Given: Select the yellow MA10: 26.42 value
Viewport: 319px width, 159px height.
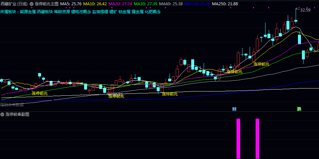Looking at the screenshot, I should click(x=95, y=4).
